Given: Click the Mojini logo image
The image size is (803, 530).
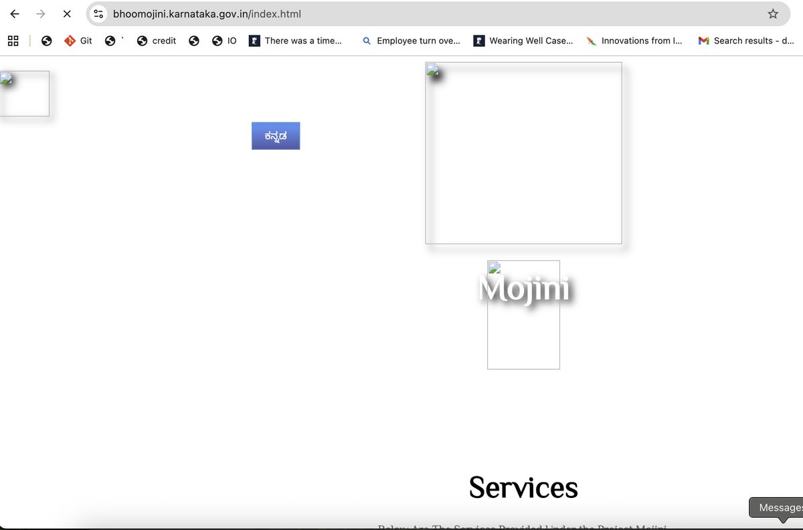Looking at the screenshot, I should [x=523, y=315].
